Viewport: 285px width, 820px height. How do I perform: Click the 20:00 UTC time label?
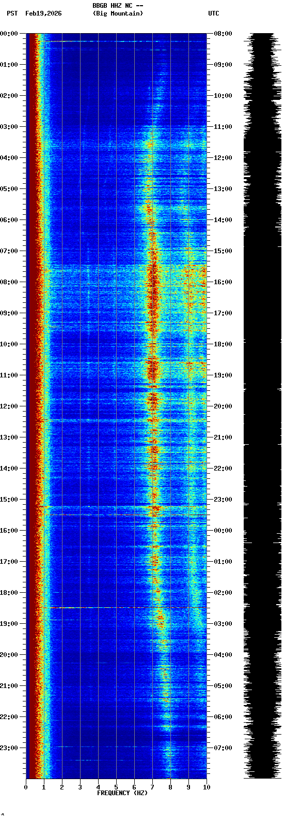(x=223, y=406)
